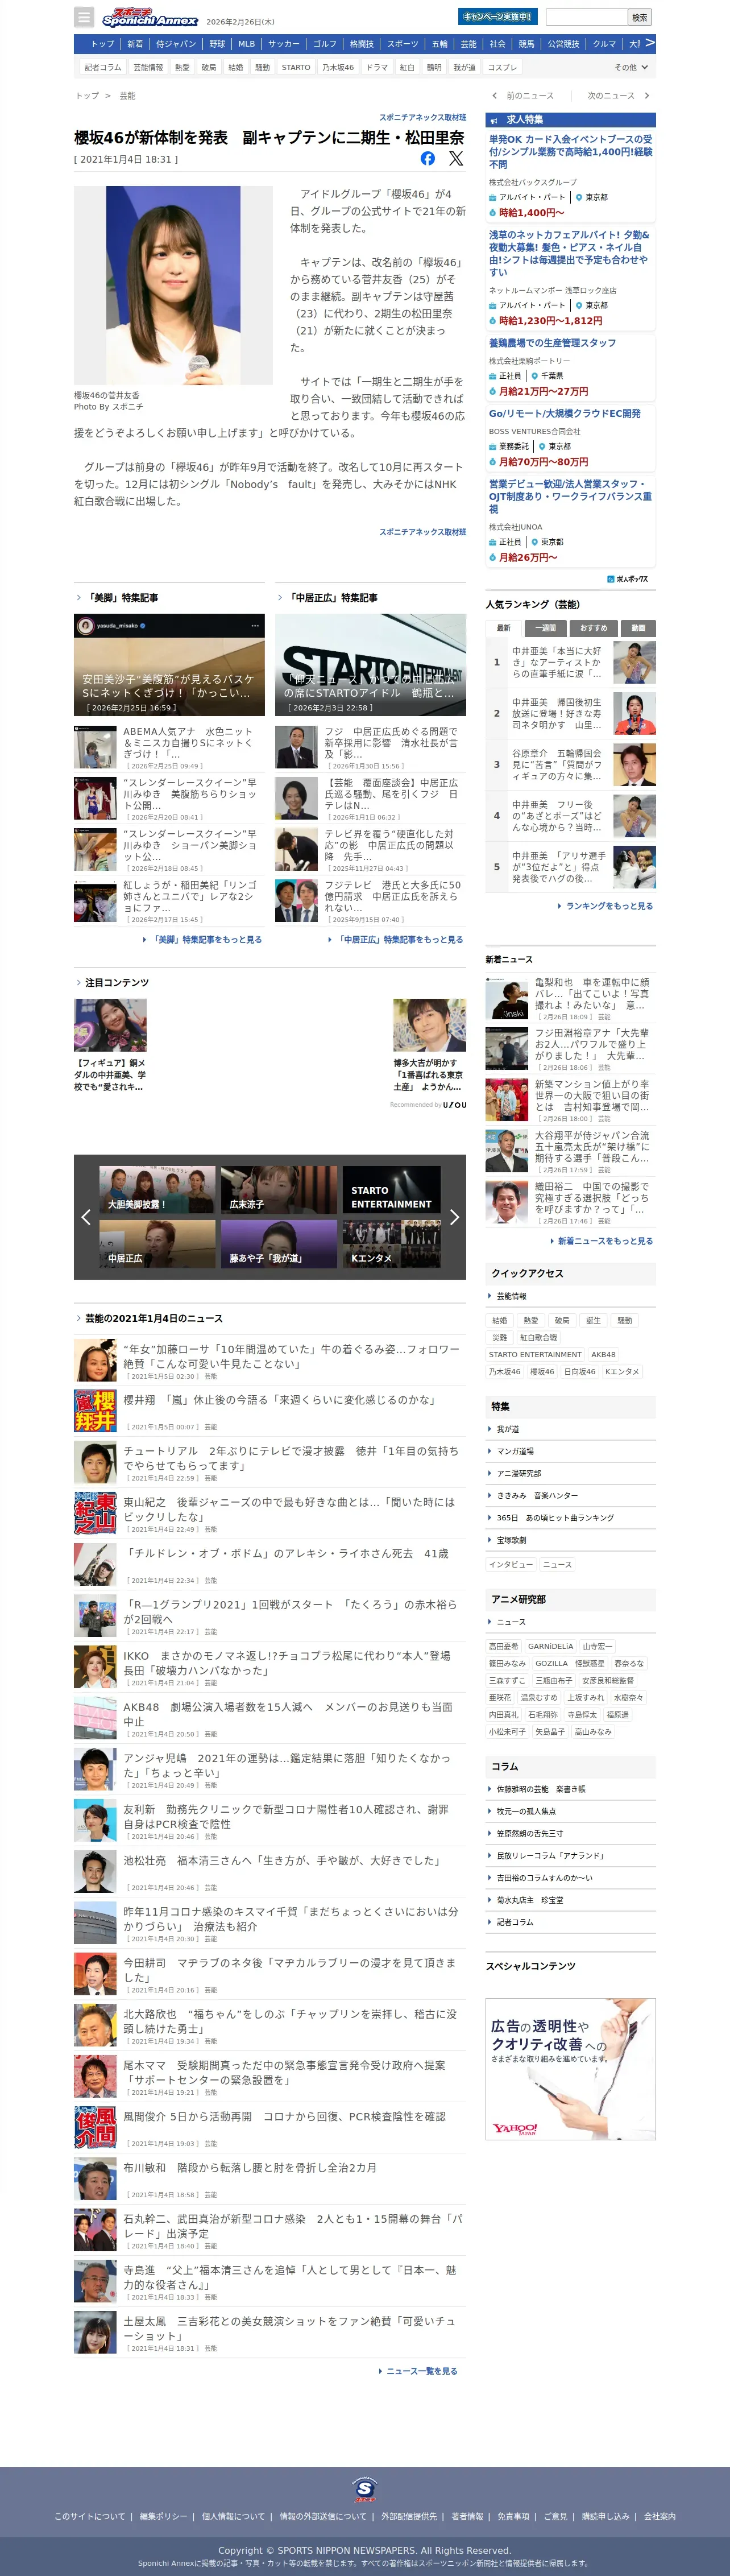The height and width of the screenshot is (2576, 730).
Task: Expand the その他 dropdown in the sub navigation
Action: (x=631, y=67)
